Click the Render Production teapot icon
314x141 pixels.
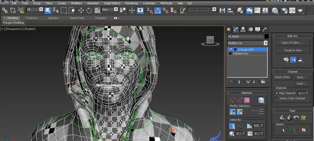click(x=300, y=10)
